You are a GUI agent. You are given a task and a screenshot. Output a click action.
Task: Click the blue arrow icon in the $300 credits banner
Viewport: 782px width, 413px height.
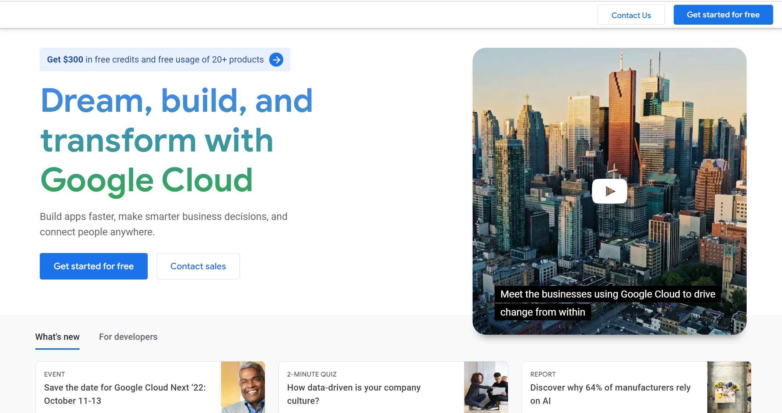276,60
